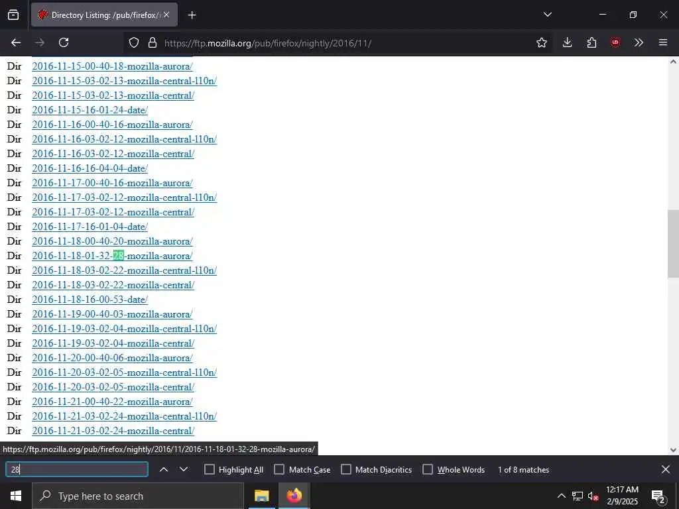Image resolution: width=679 pixels, height=509 pixels.
Task: Open Action Center notifications icon
Action: [658, 496]
